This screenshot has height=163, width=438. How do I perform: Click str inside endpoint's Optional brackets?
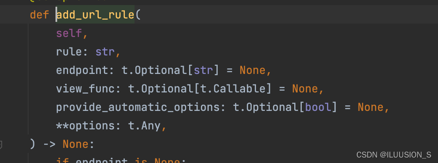pos(203,70)
